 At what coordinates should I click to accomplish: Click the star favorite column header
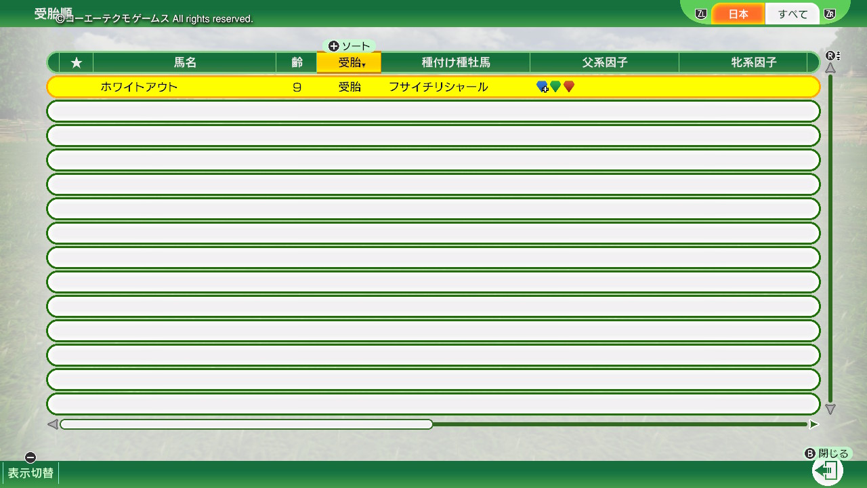77,62
